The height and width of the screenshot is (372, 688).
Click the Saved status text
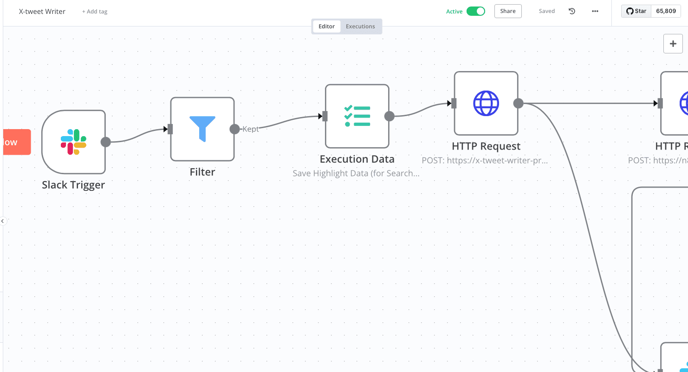tap(547, 11)
